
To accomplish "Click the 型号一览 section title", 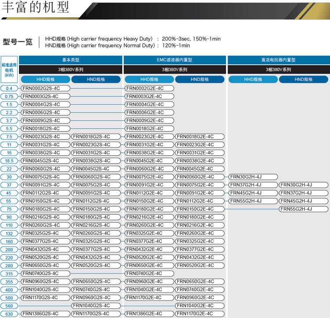I will click(x=18, y=42).
